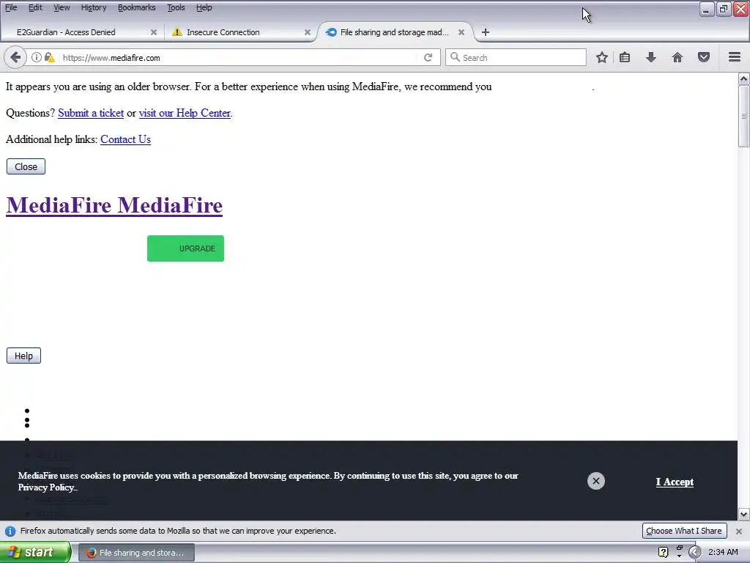Bookmark this page with the star icon
The image size is (750, 563).
click(x=602, y=57)
